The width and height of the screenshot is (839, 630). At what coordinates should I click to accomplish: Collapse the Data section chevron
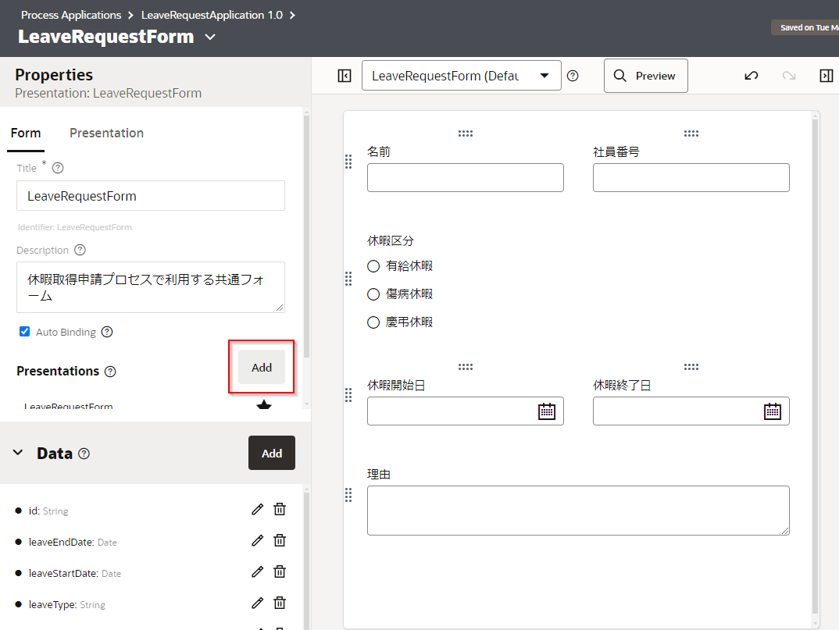click(18, 454)
